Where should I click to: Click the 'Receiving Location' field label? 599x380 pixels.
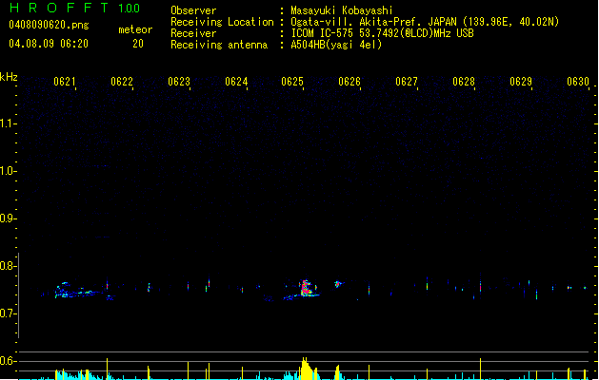222,22
